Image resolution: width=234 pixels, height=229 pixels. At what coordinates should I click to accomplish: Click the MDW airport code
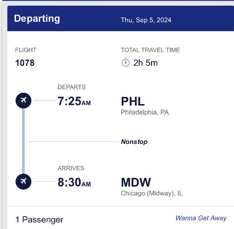[x=136, y=182]
